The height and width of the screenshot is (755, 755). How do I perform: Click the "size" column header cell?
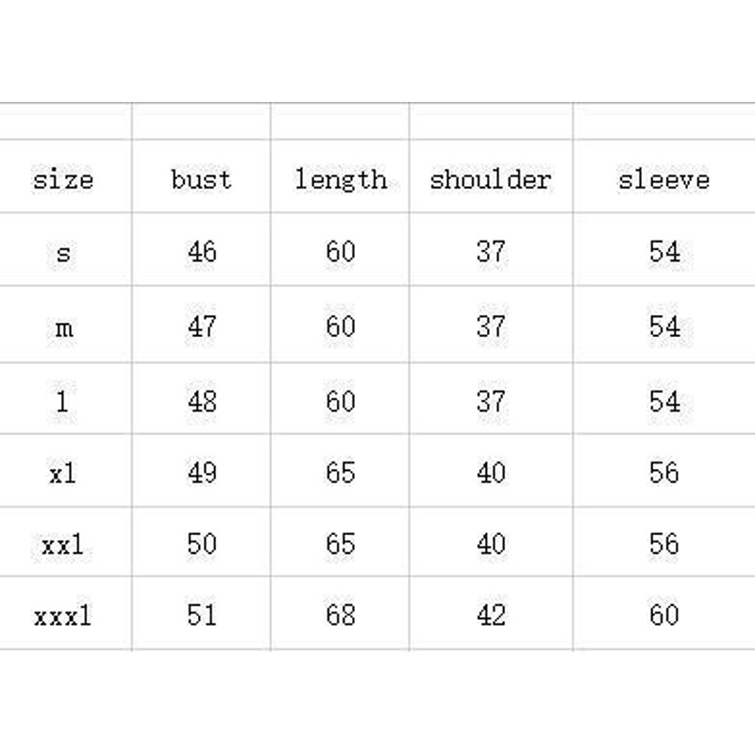click(x=63, y=179)
